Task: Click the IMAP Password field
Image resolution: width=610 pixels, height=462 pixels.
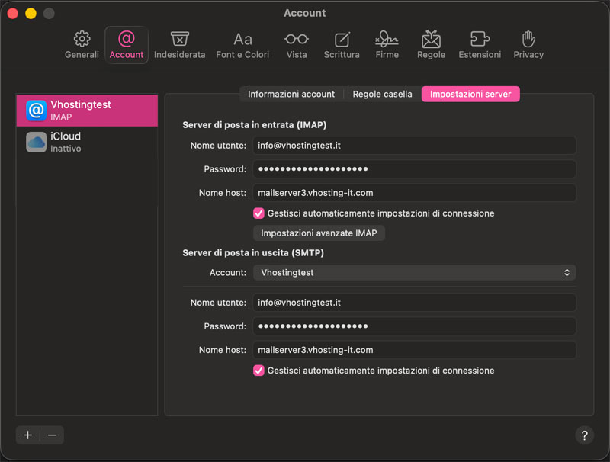Action: (x=414, y=169)
